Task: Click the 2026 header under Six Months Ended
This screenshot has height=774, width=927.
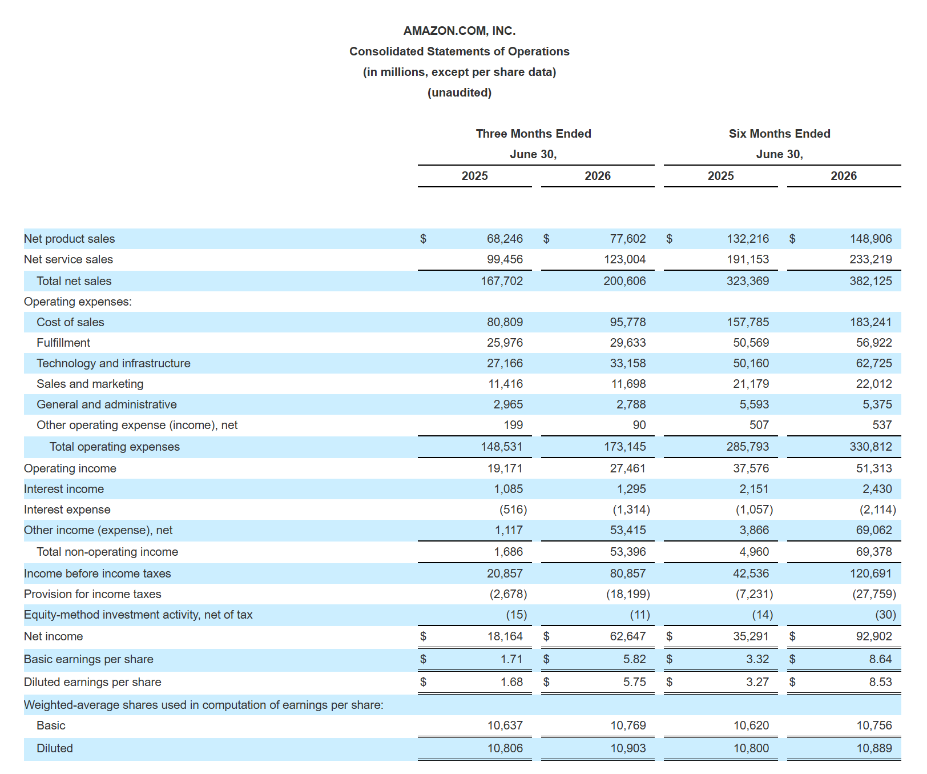Action: pyautogui.click(x=844, y=176)
